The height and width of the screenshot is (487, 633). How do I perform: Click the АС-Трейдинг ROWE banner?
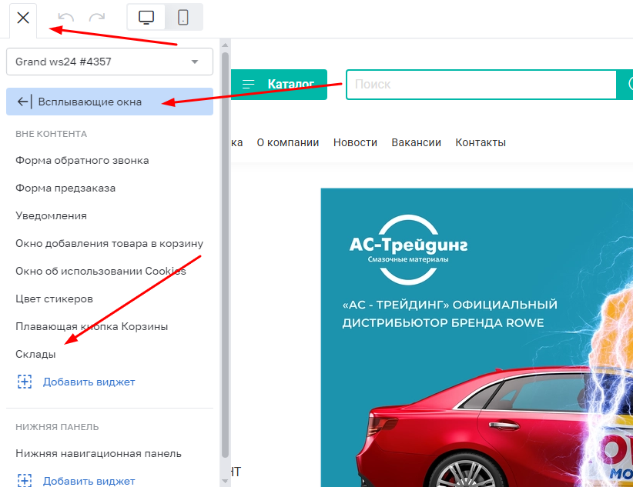(477, 337)
